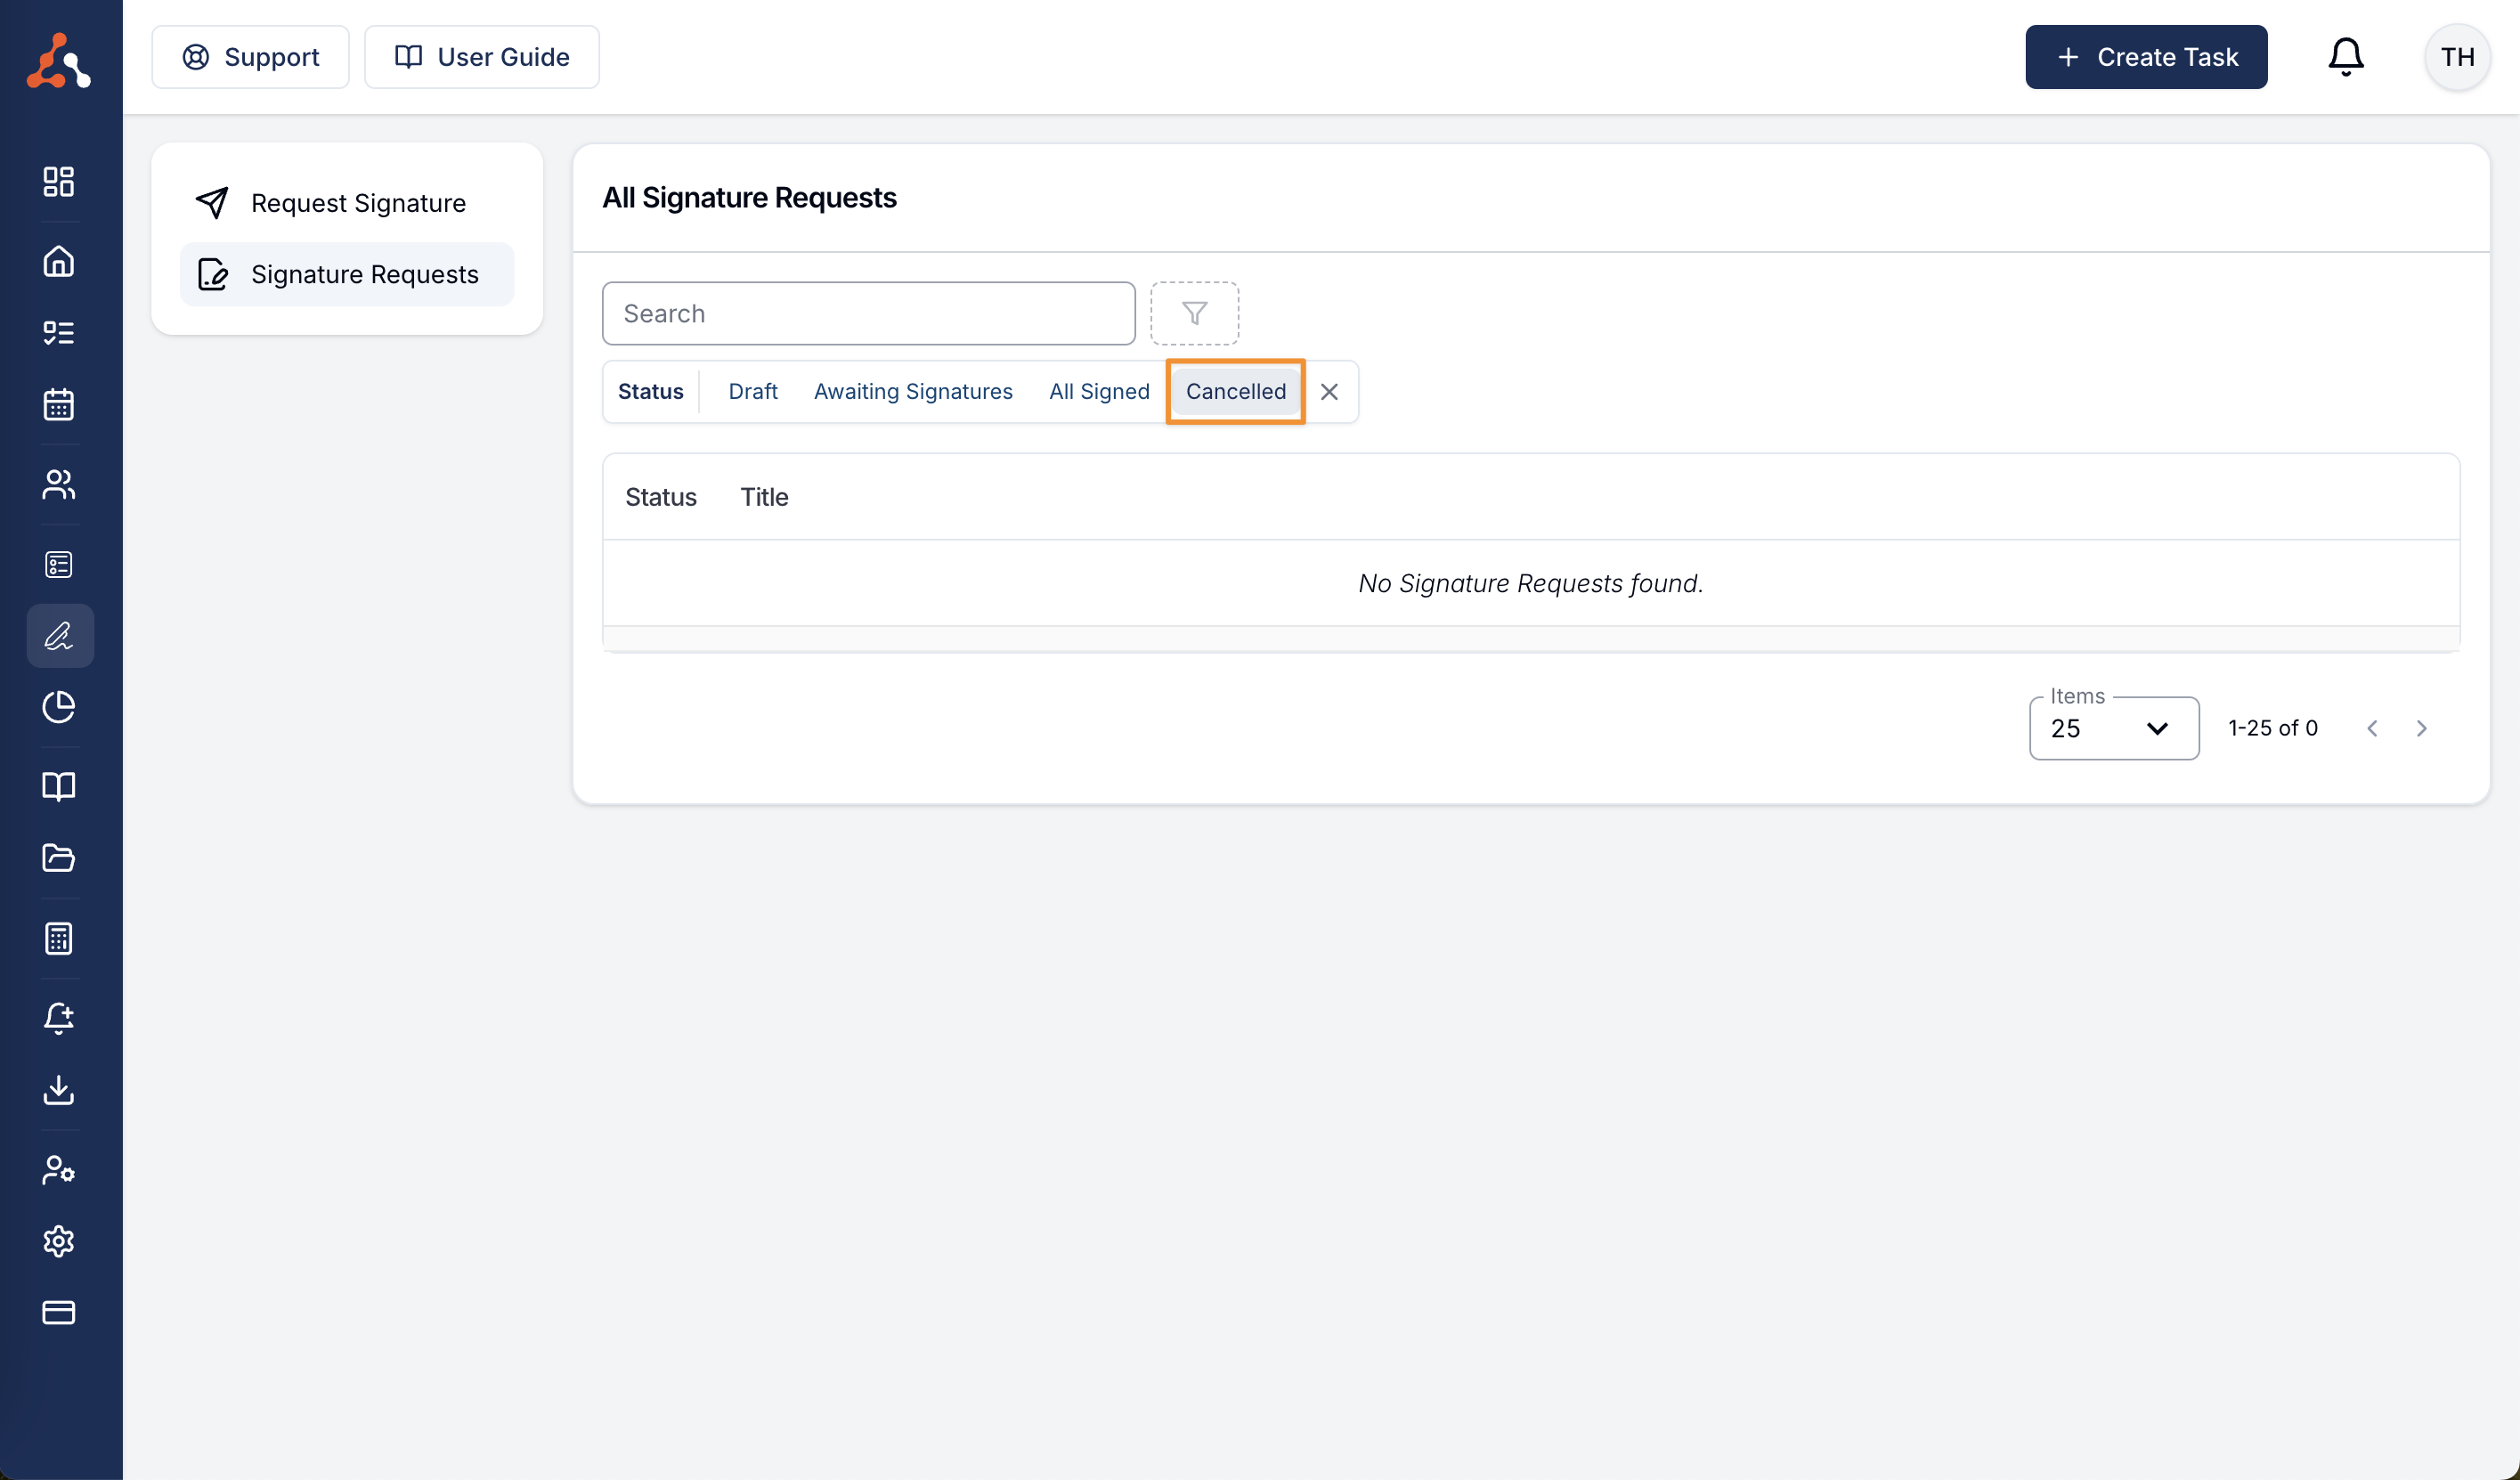Image resolution: width=2520 pixels, height=1480 pixels.
Task: Expand the Items per page dropdown
Action: [x=2113, y=728]
